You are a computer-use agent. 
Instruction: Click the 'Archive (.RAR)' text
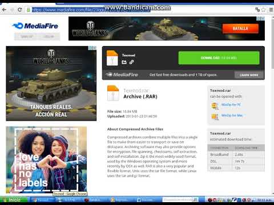(140, 97)
